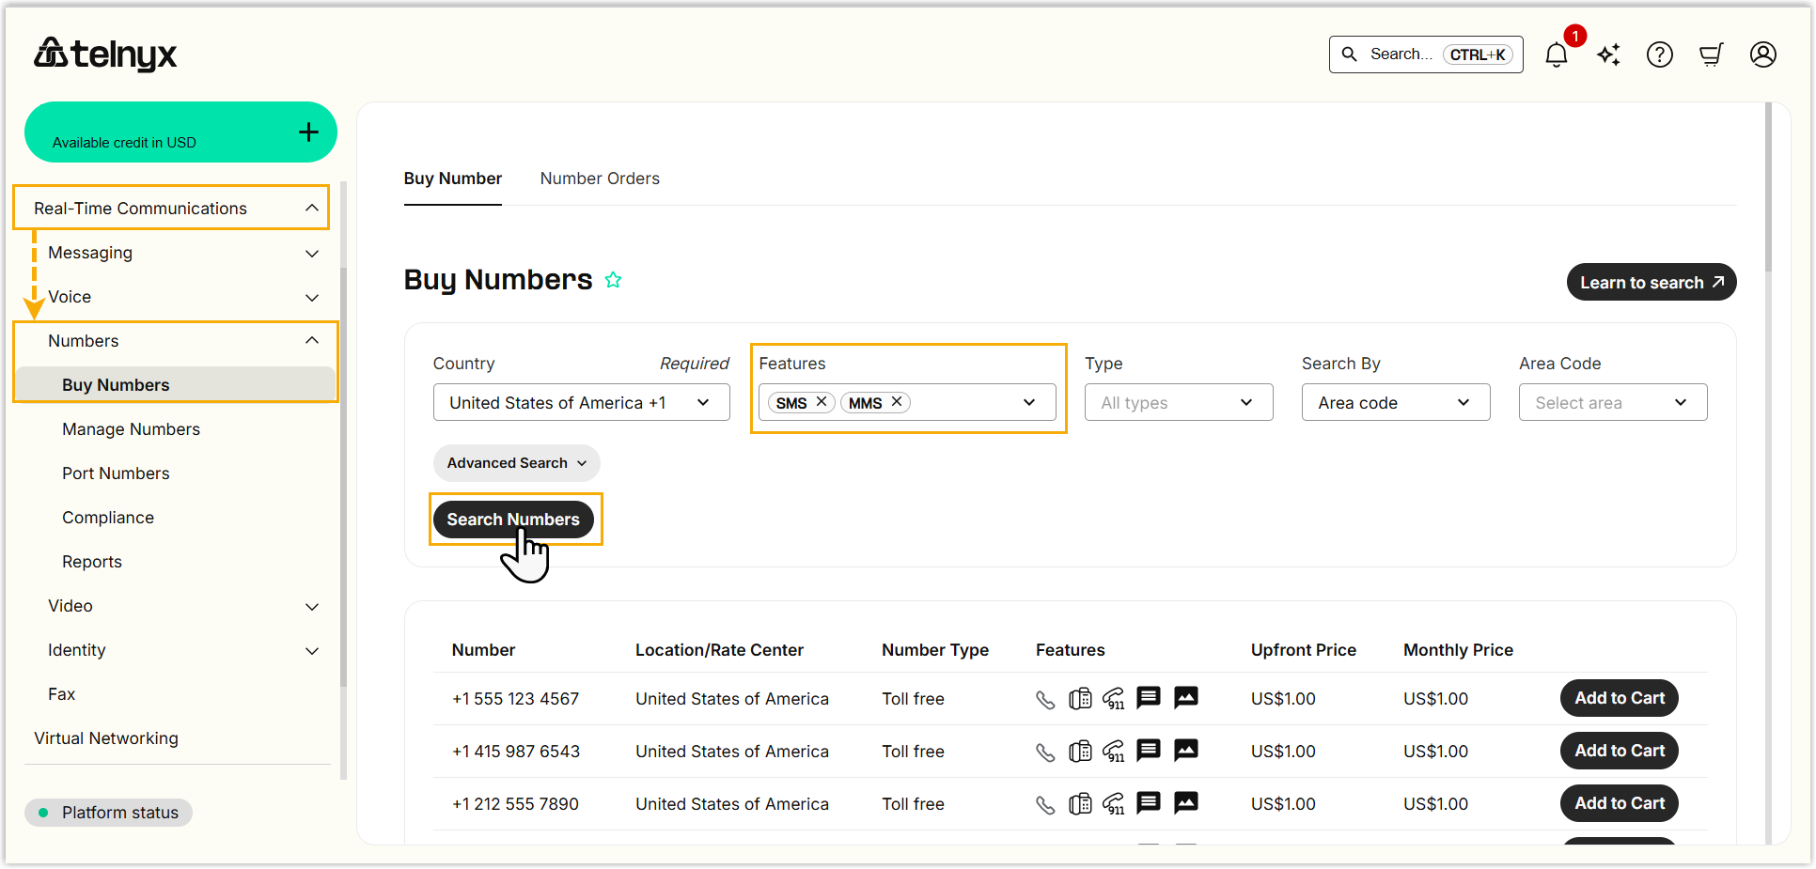Switch to the Number Orders tab
The image size is (1816, 869).
tap(600, 178)
